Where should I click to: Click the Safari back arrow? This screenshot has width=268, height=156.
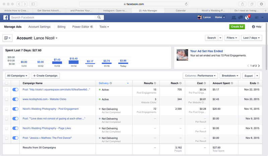coord(19,4)
